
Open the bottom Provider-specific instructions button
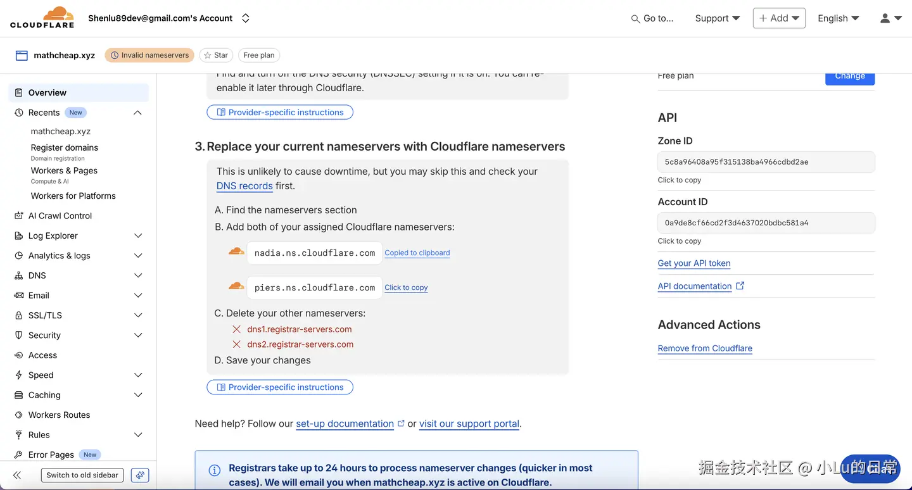280,387
